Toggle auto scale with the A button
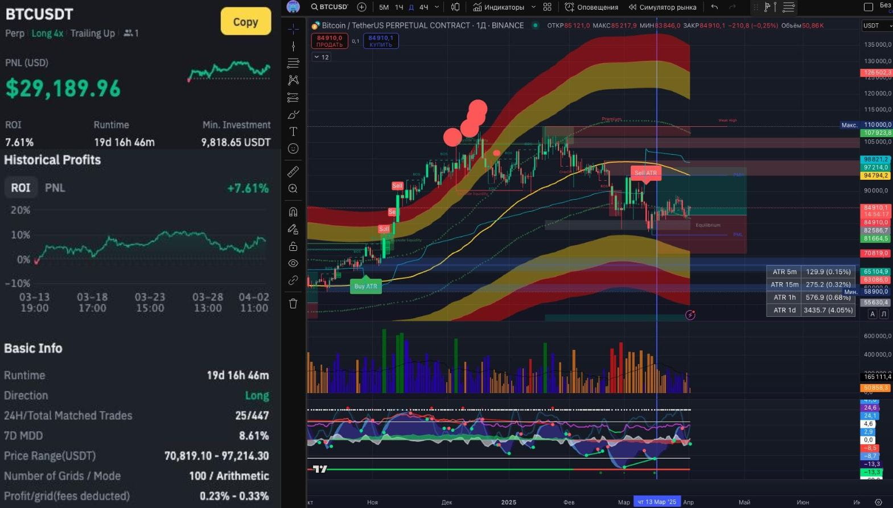 873,314
